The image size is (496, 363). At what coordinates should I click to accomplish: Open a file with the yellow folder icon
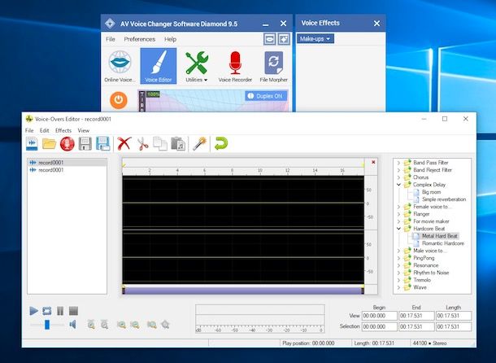click(49, 144)
